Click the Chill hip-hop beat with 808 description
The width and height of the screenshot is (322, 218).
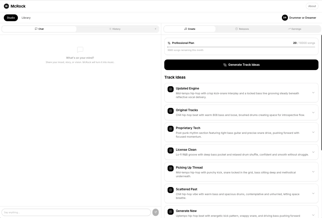(x=240, y=115)
